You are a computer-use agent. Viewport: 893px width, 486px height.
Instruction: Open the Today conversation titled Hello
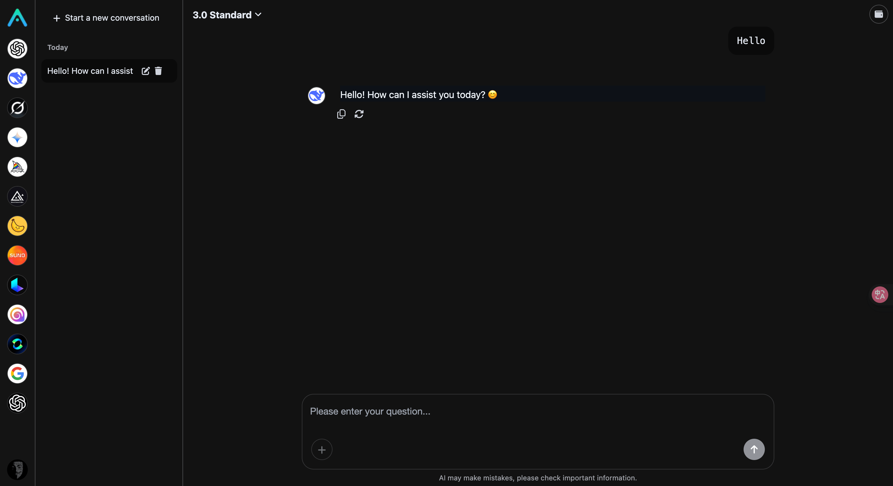coord(89,71)
